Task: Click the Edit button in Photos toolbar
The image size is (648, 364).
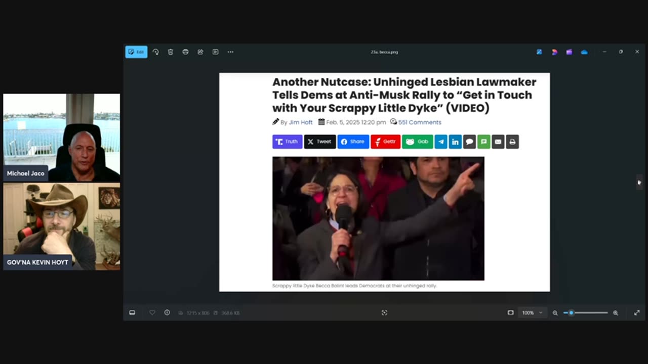Action: [x=136, y=52]
